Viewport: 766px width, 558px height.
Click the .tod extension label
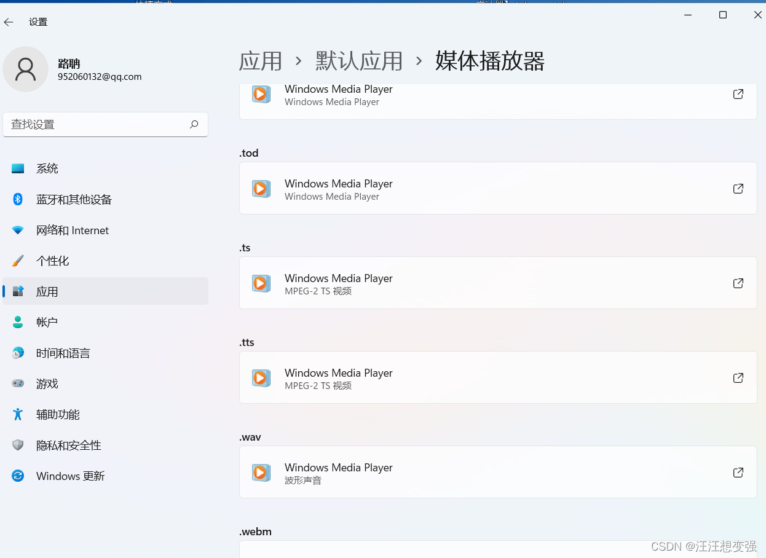click(x=249, y=153)
